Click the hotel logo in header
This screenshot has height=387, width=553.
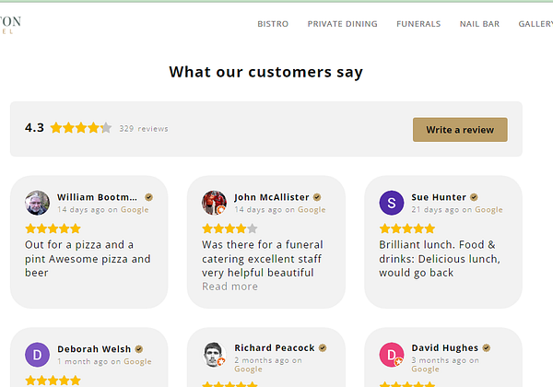pyautogui.click(x=11, y=24)
